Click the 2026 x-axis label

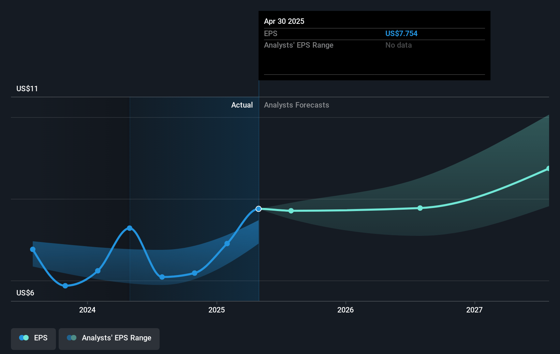345,310
